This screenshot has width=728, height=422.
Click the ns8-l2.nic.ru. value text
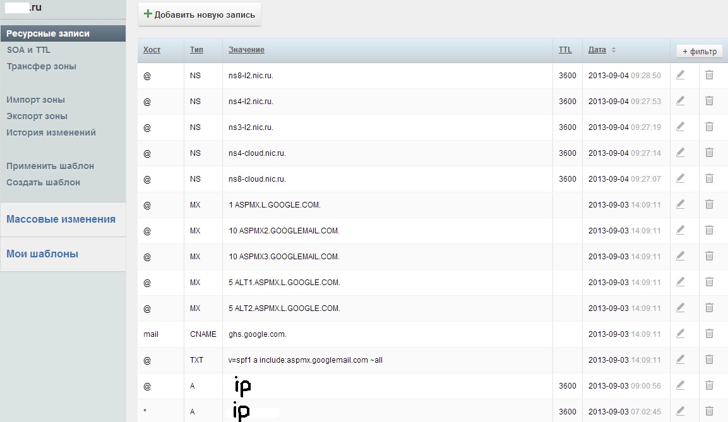(x=251, y=76)
